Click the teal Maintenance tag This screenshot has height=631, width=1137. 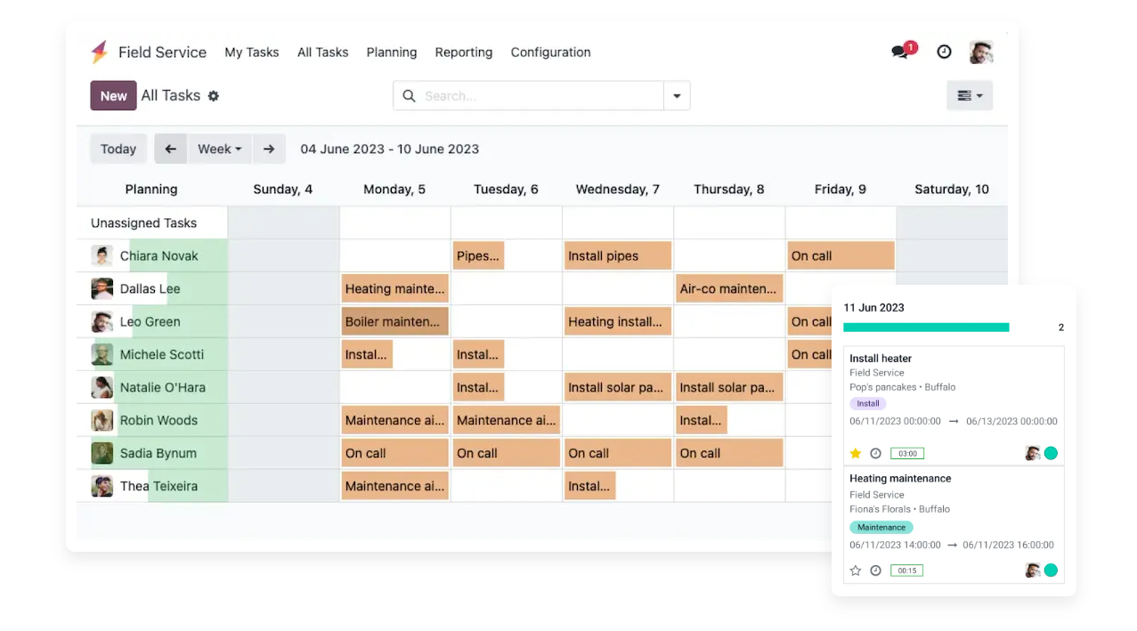pyautogui.click(x=881, y=527)
